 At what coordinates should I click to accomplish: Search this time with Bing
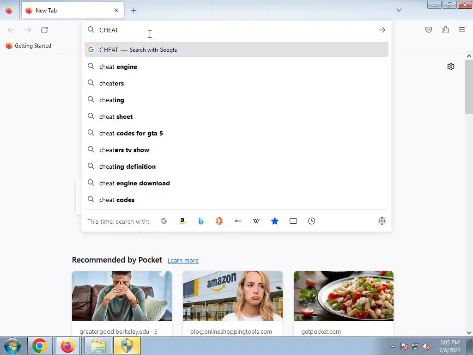(201, 221)
